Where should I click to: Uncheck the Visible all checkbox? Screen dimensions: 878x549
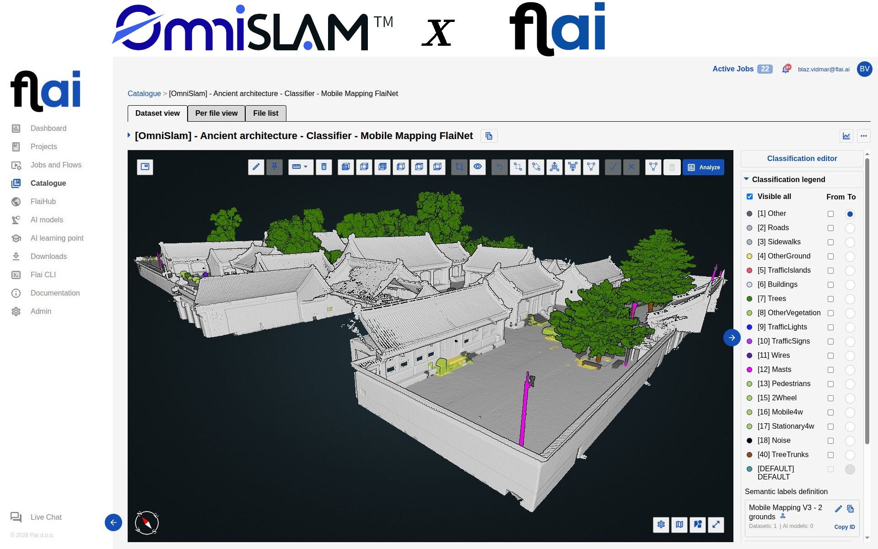(x=749, y=197)
